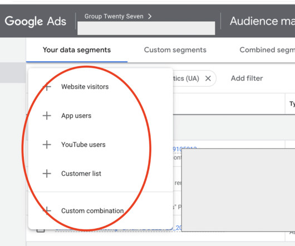This screenshot has height=246, width=295.
Task: Open the Group Twenty Seven account breadcrumb
Action: click(114, 16)
